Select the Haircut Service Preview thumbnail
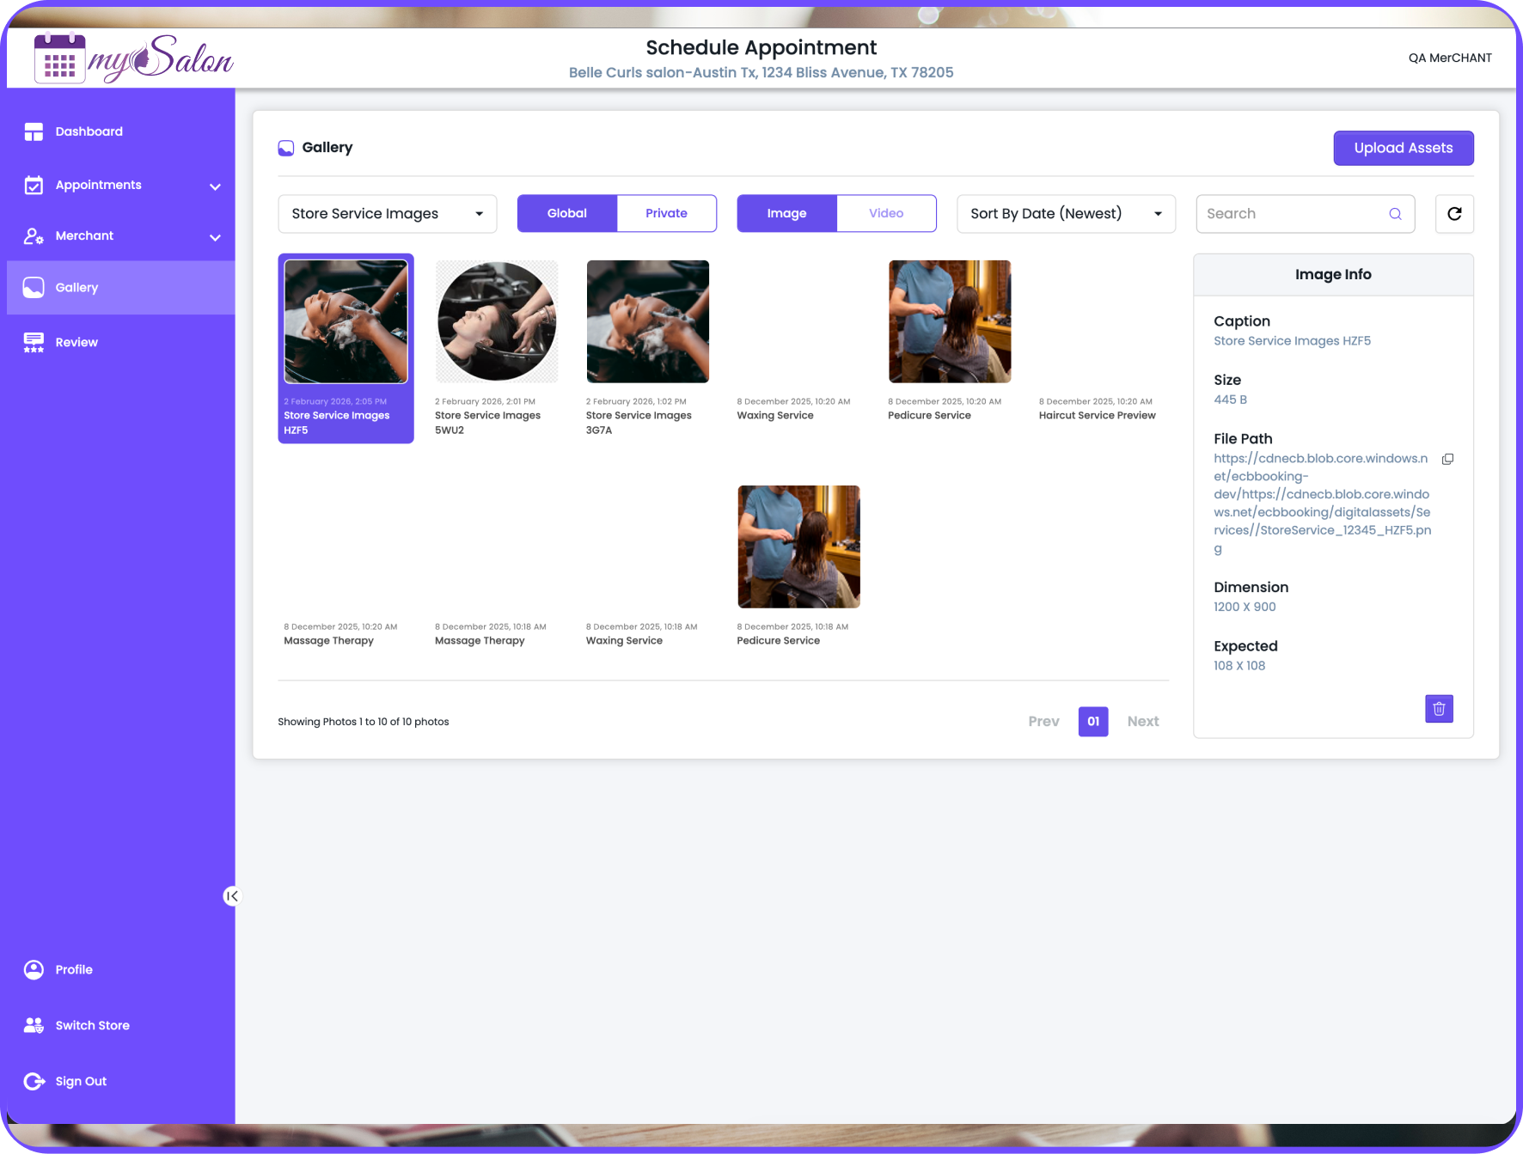This screenshot has width=1523, height=1154. point(1100,321)
